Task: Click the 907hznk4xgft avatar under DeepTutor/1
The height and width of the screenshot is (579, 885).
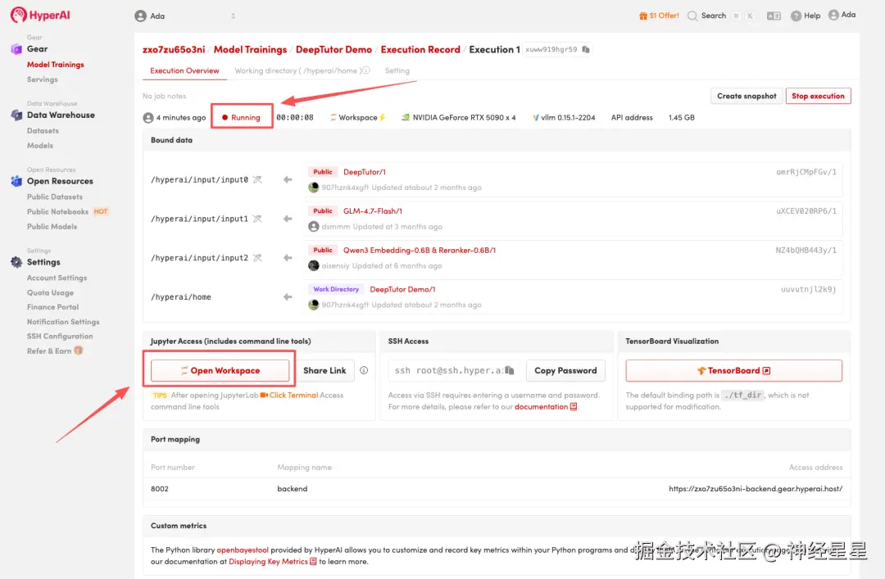Action: point(314,188)
